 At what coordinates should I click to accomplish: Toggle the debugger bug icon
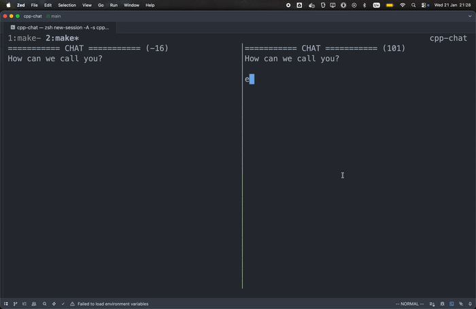442,304
